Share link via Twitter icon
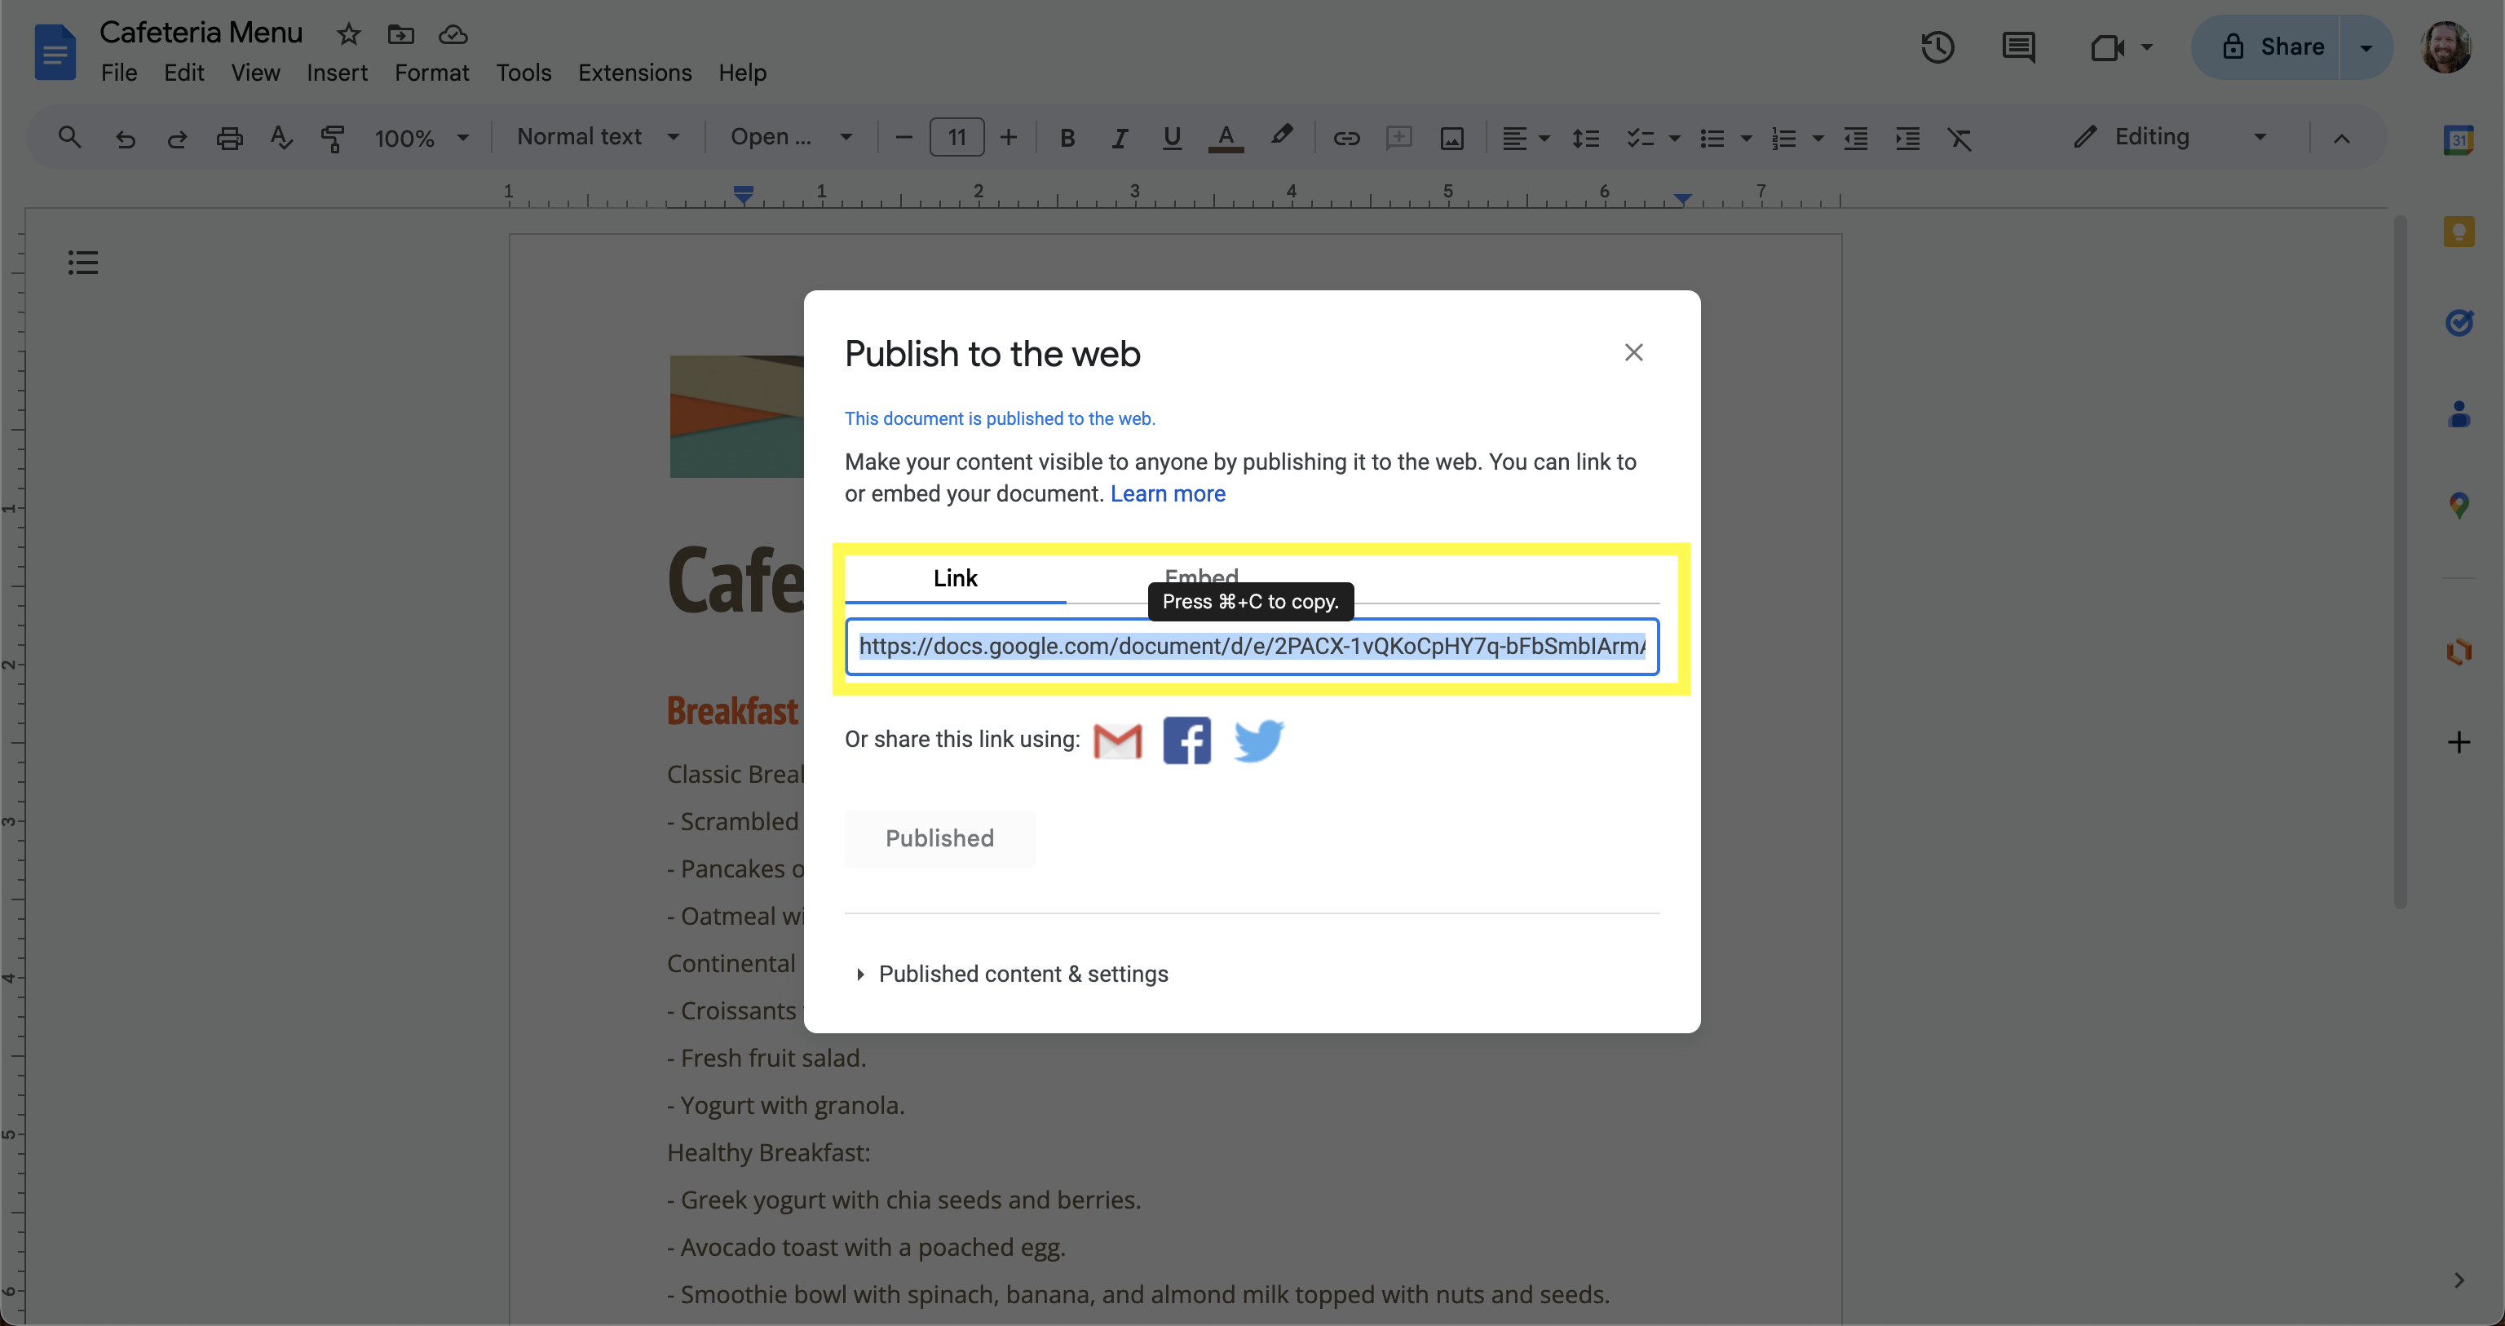 (x=1258, y=740)
